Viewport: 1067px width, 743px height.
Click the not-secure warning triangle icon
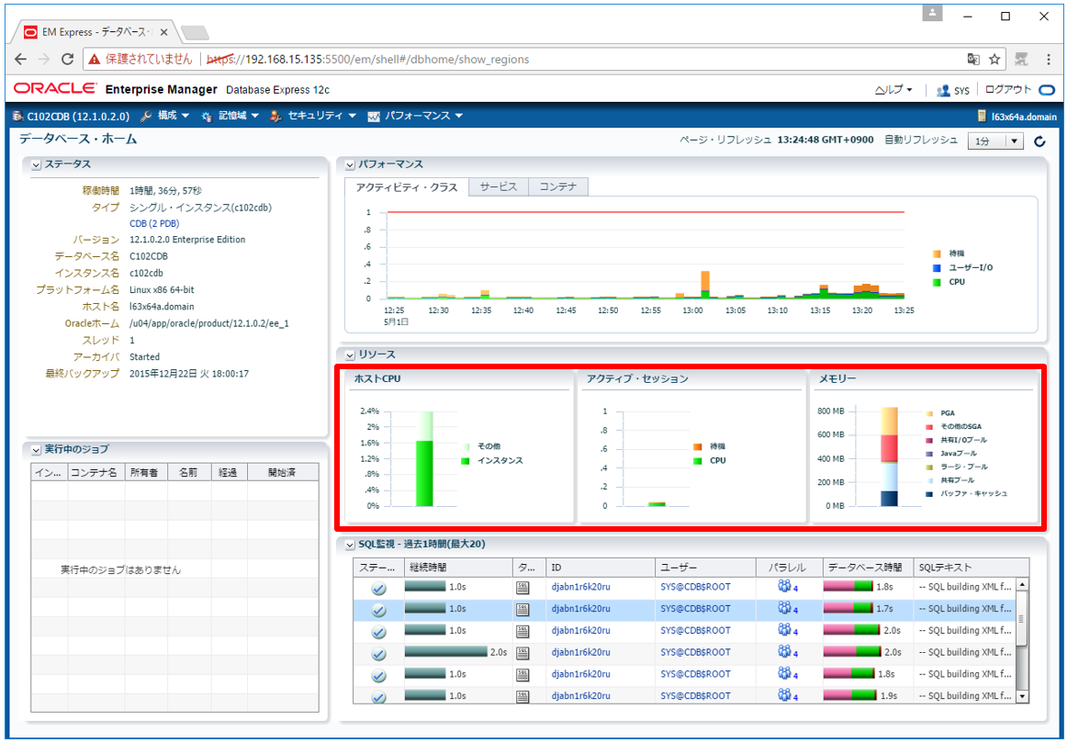[94, 59]
